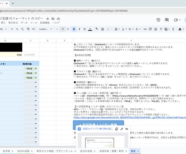186x154 pixels.
Task: Open the 挿入 menu
Action: (x=3, y=23)
